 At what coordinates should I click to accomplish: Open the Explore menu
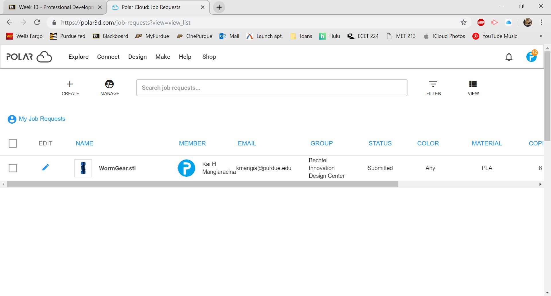[78, 57]
